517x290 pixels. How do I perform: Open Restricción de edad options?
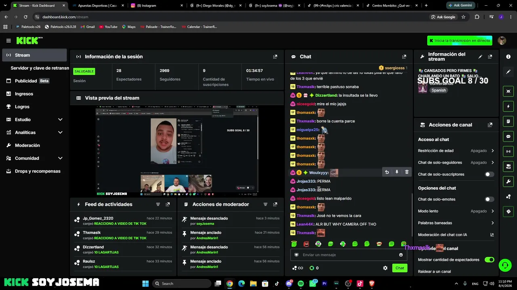[x=456, y=151]
